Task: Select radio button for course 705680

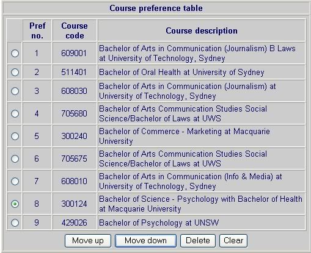Action: click(15, 113)
